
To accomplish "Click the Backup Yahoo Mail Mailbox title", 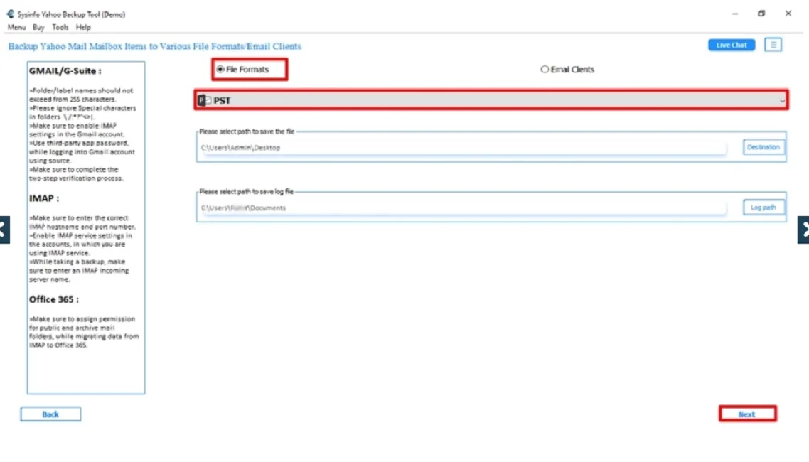I will click(155, 46).
